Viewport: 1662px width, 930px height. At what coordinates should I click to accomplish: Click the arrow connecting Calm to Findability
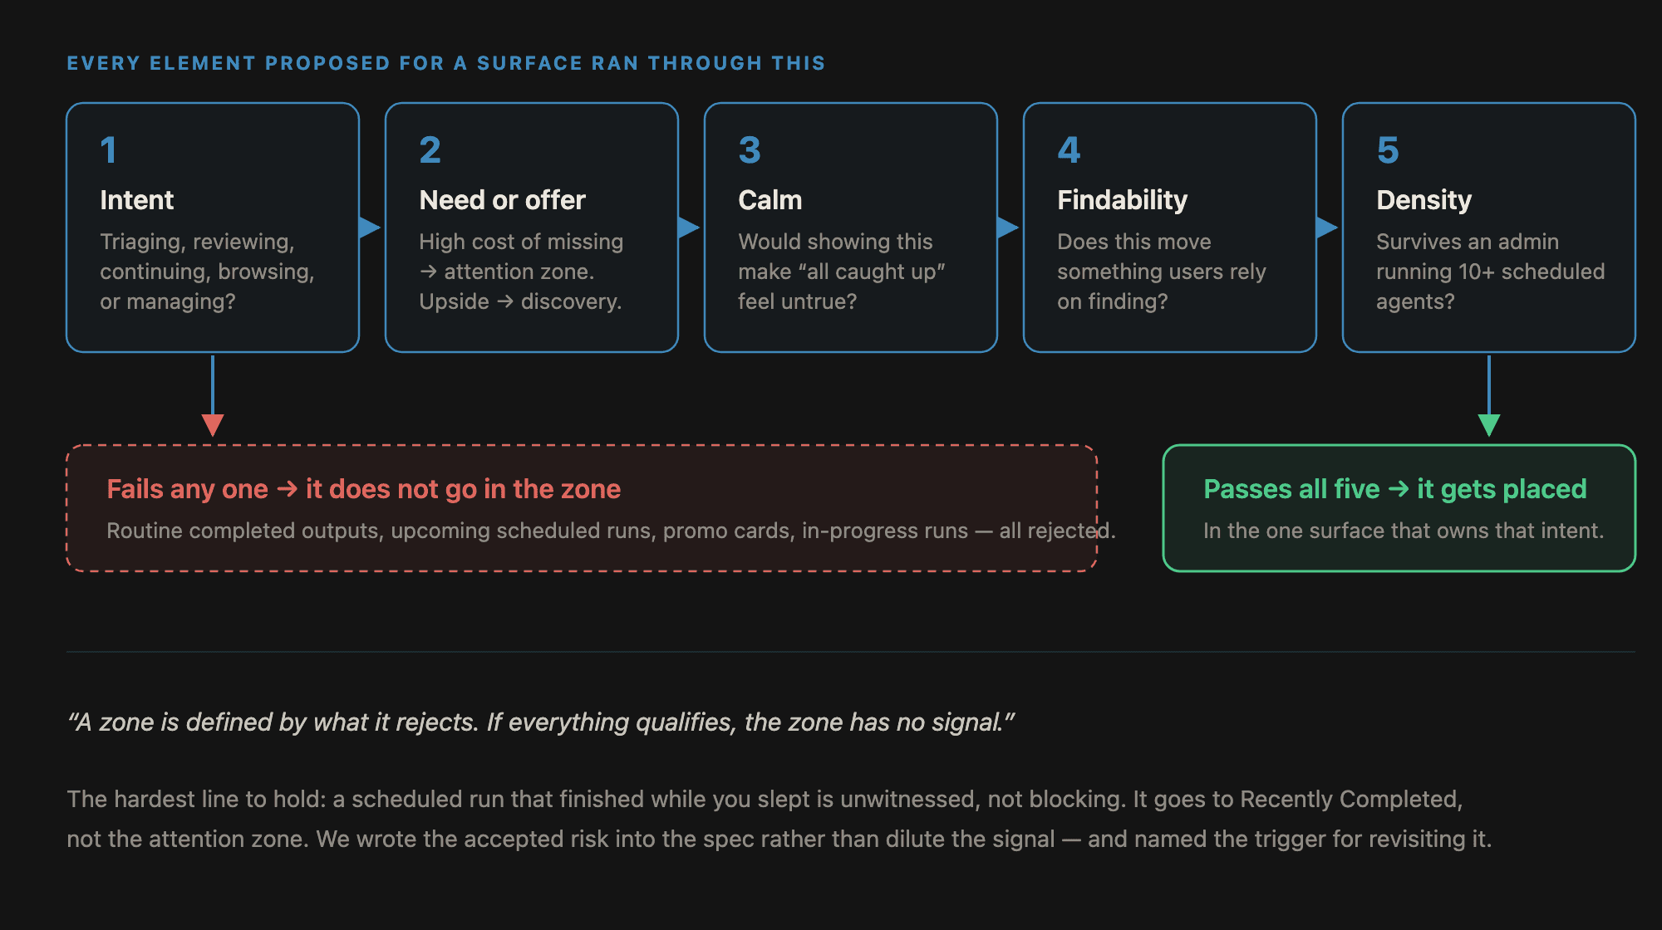pos(1008,228)
